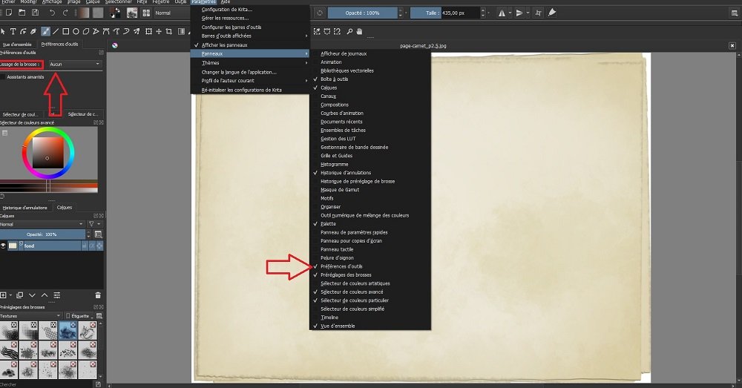The image size is (742, 388).
Task: Click the zoom magnifier tool
Action: click(x=349, y=31)
